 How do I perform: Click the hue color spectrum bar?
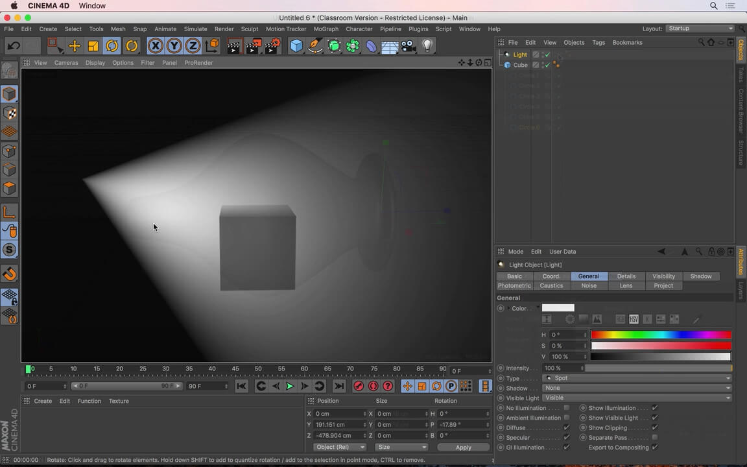click(x=661, y=335)
